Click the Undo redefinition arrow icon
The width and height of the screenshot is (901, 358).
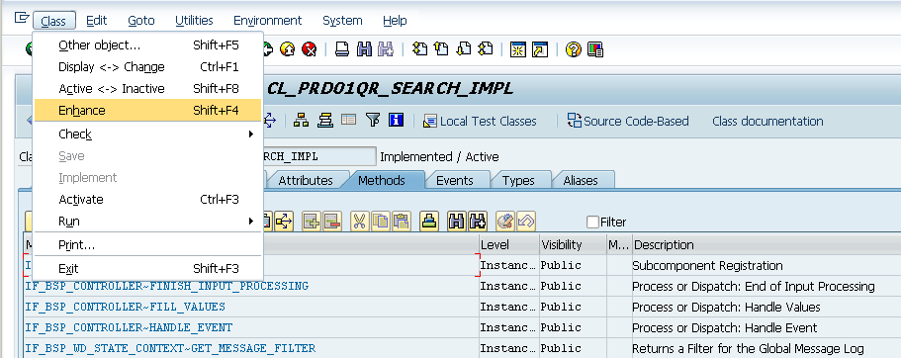[x=526, y=222]
